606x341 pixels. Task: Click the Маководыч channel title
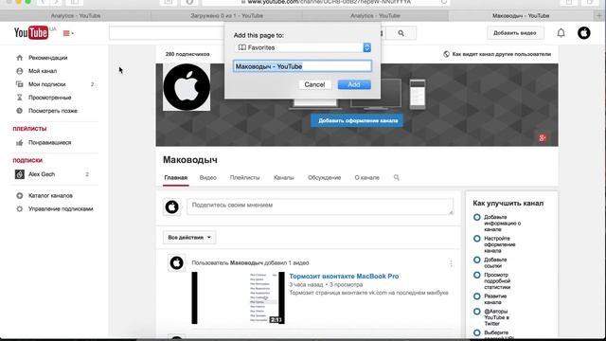[x=190, y=160]
